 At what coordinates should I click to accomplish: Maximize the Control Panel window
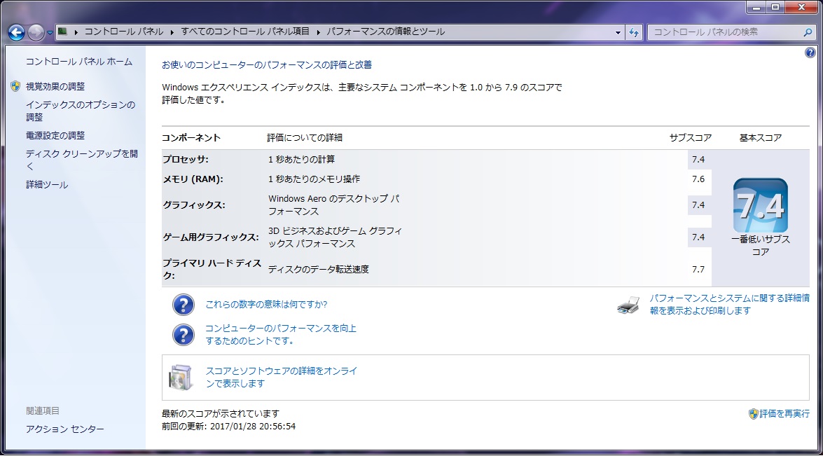[x=775, y=7]
